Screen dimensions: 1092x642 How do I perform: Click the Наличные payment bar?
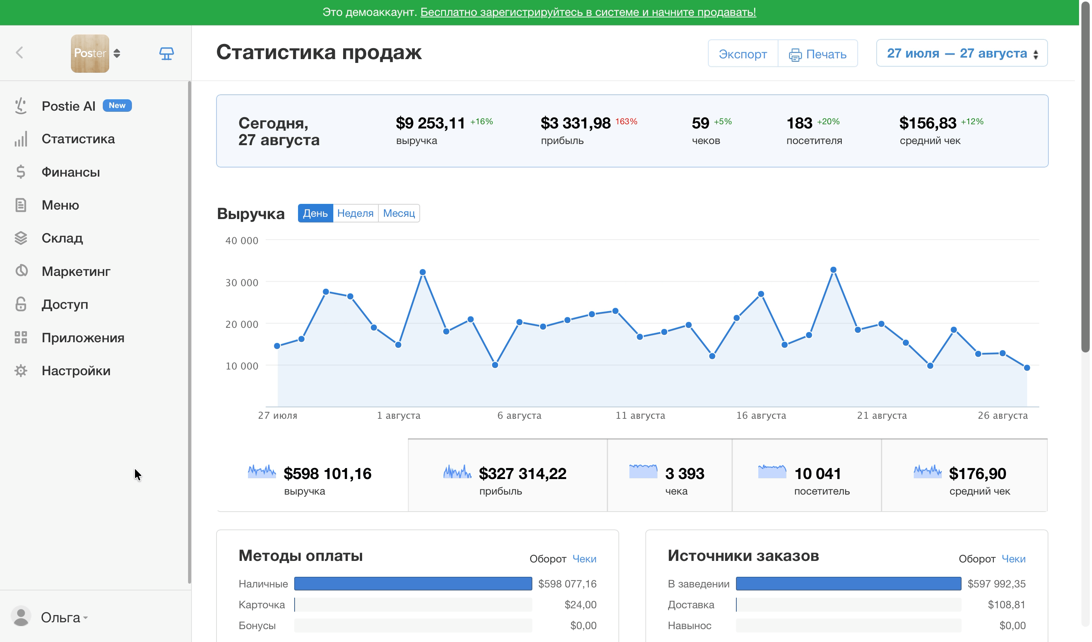coord(413,584)
